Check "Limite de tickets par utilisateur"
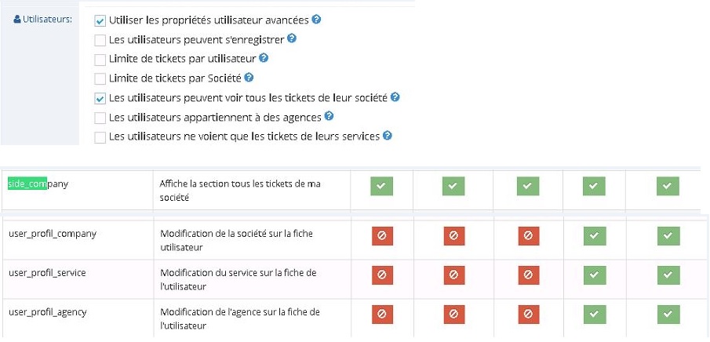 100,59
